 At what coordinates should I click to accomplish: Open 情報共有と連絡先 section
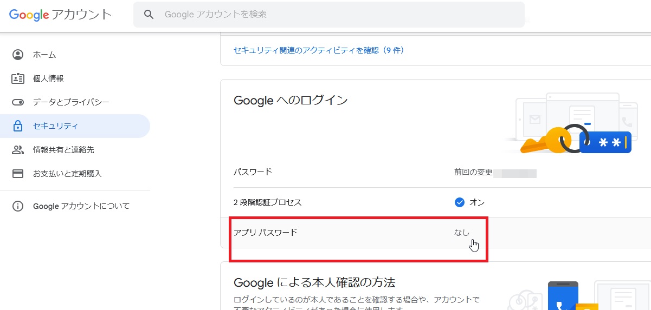click(x=75, y=150)
